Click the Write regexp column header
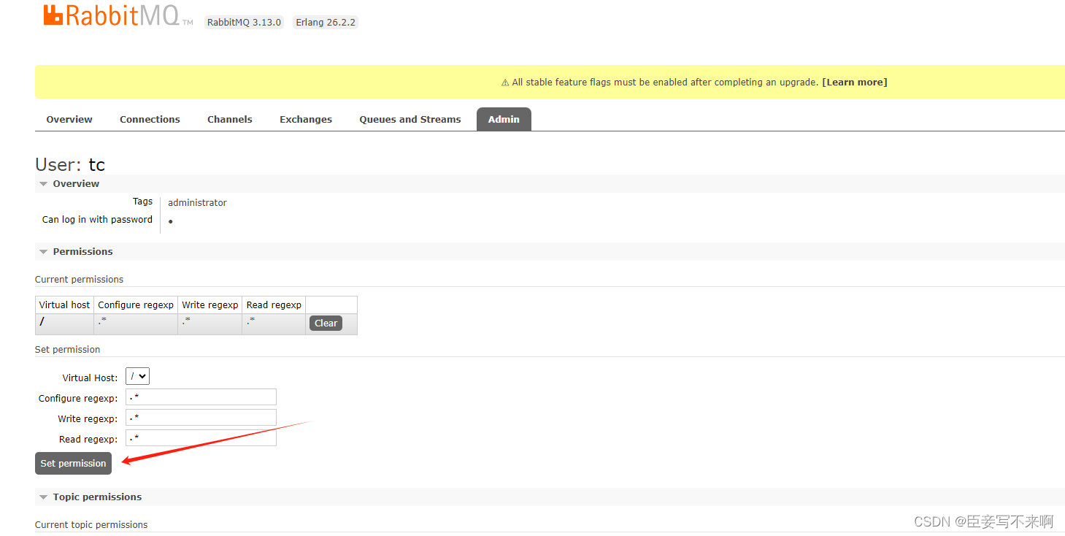 tap(210, 305)
